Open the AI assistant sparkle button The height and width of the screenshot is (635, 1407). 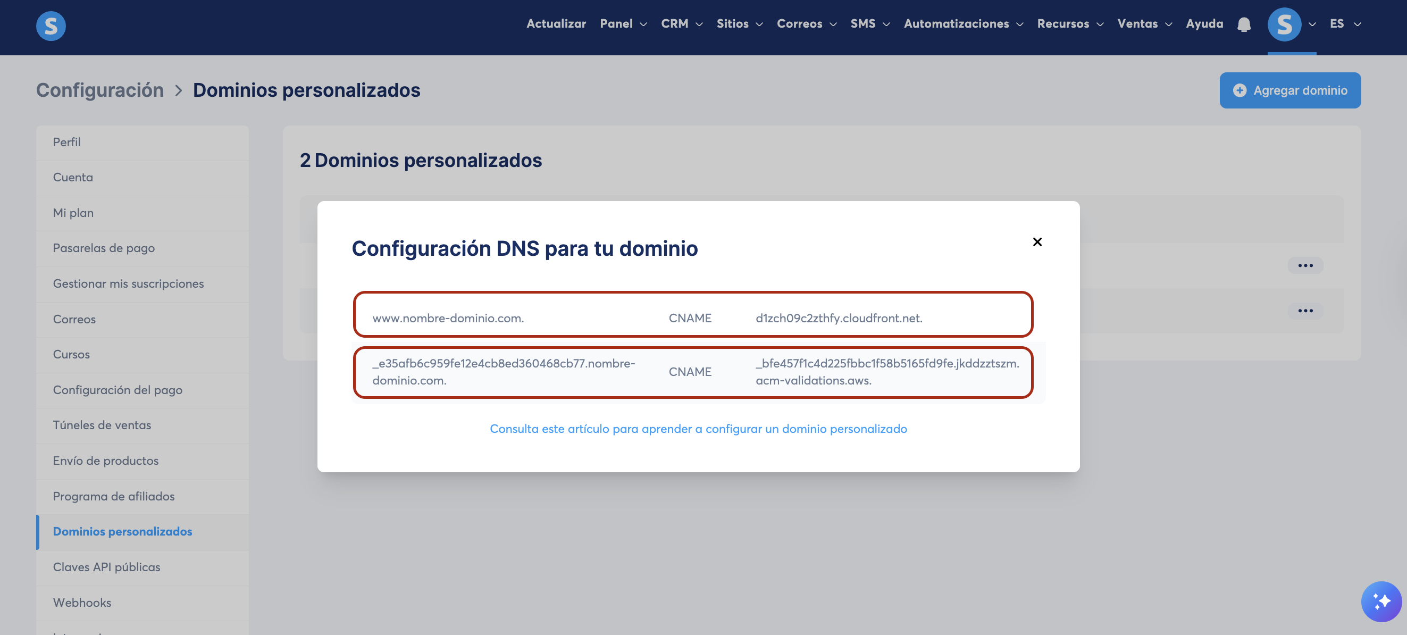click(1381, 601)
